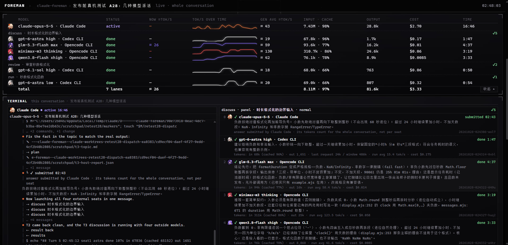Expand the '+1 message' collapsed line

pyautogui.click(x=38, y=168)
